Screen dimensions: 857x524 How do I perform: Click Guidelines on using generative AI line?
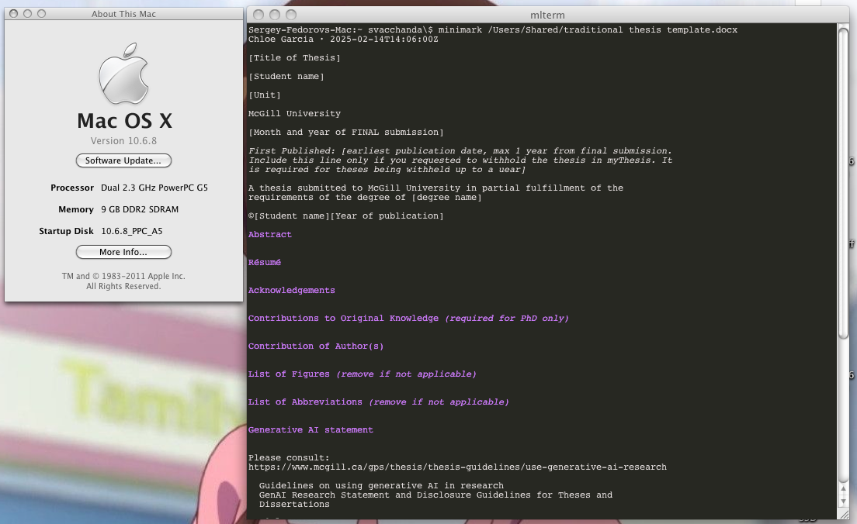[381, 486]
